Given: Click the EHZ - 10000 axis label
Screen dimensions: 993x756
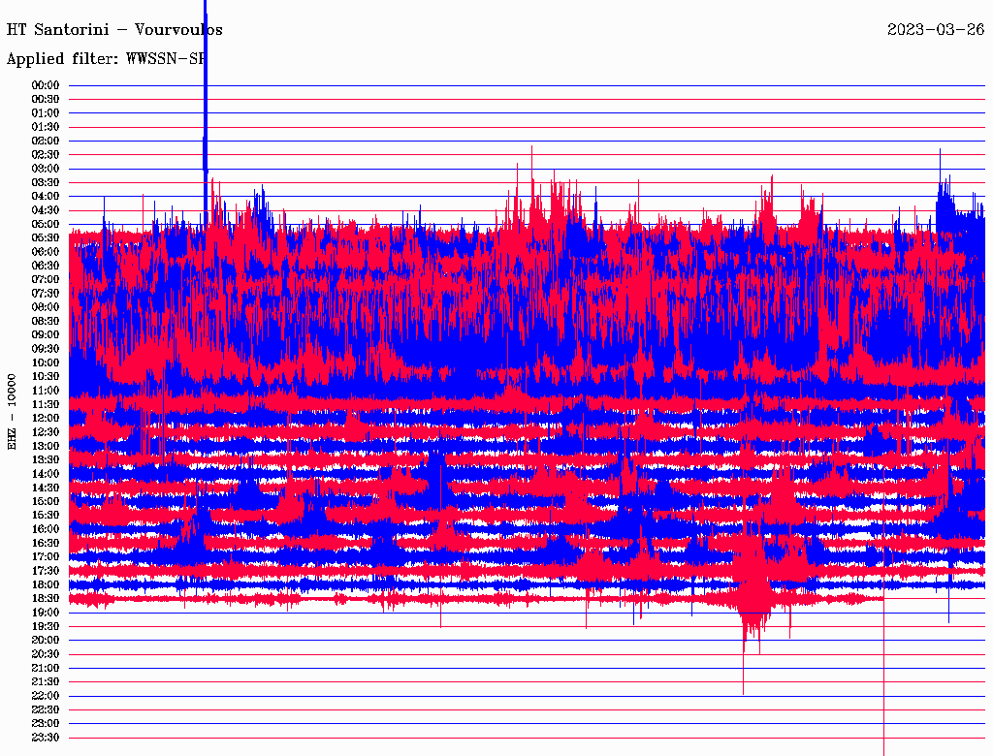Looking at the screenshot, I should [x=13, y=410].
